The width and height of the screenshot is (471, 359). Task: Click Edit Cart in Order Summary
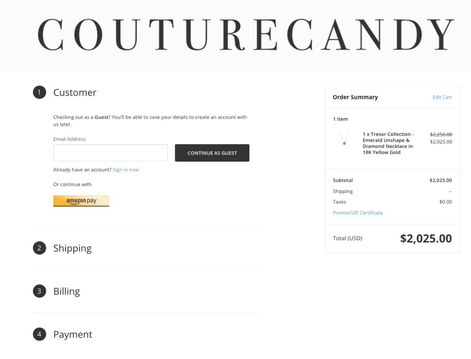click(x=442, y=97)
